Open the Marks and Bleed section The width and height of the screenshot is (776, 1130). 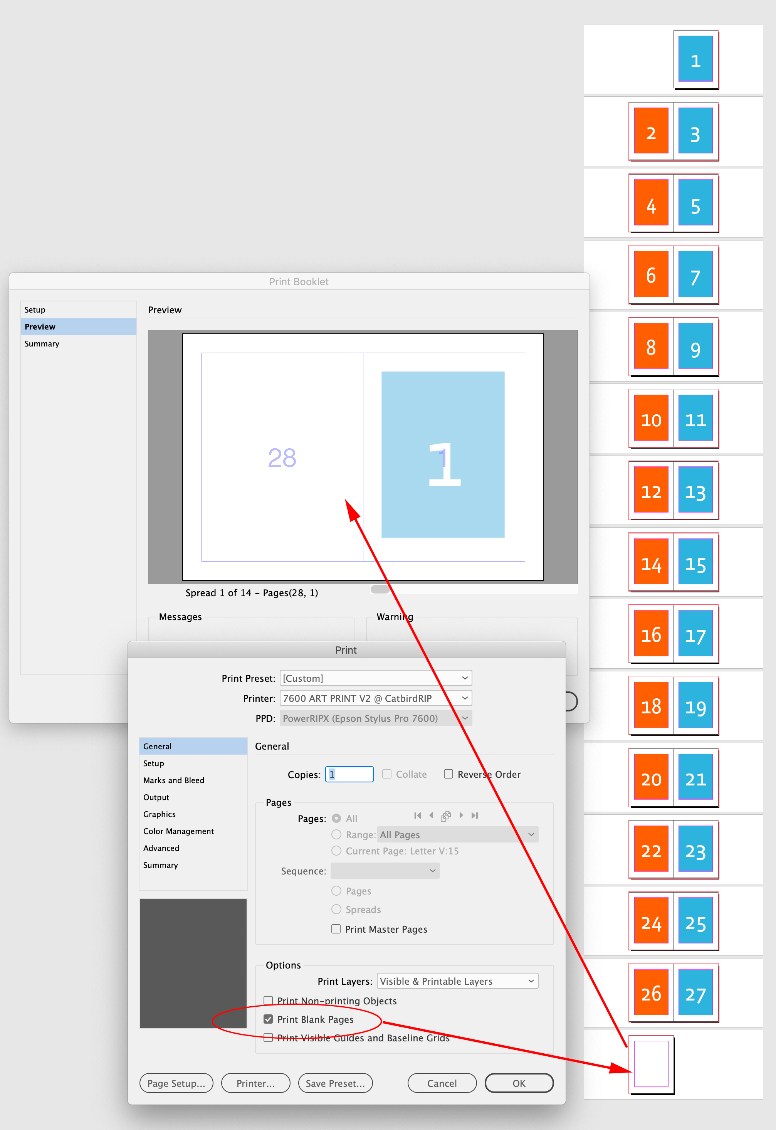[173, 780]
